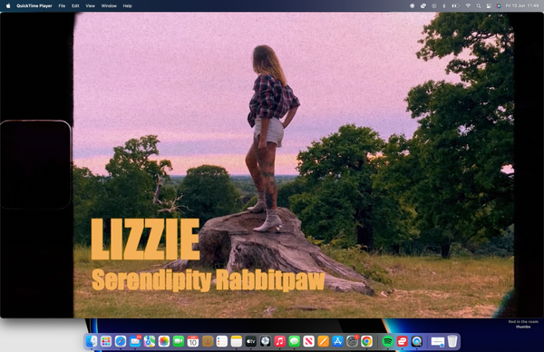Launch FaceTime from the Dock
Image resolution: width=544 pixels, height=352 pixels.
(179, 342)
